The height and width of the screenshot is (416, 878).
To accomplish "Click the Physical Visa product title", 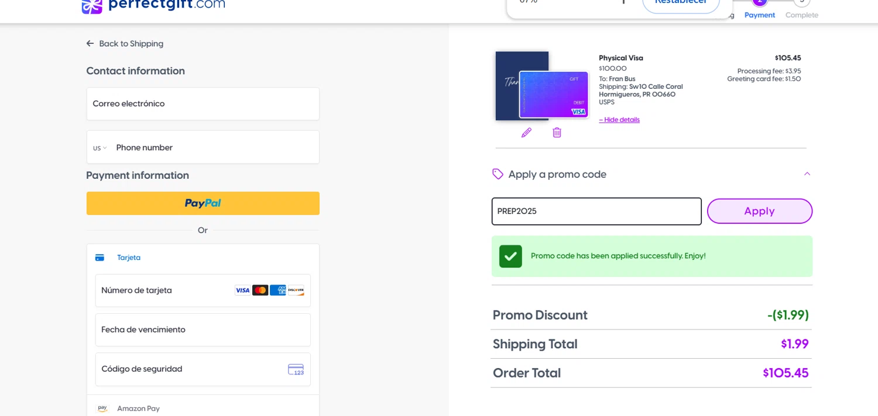I will coord(621,58).
